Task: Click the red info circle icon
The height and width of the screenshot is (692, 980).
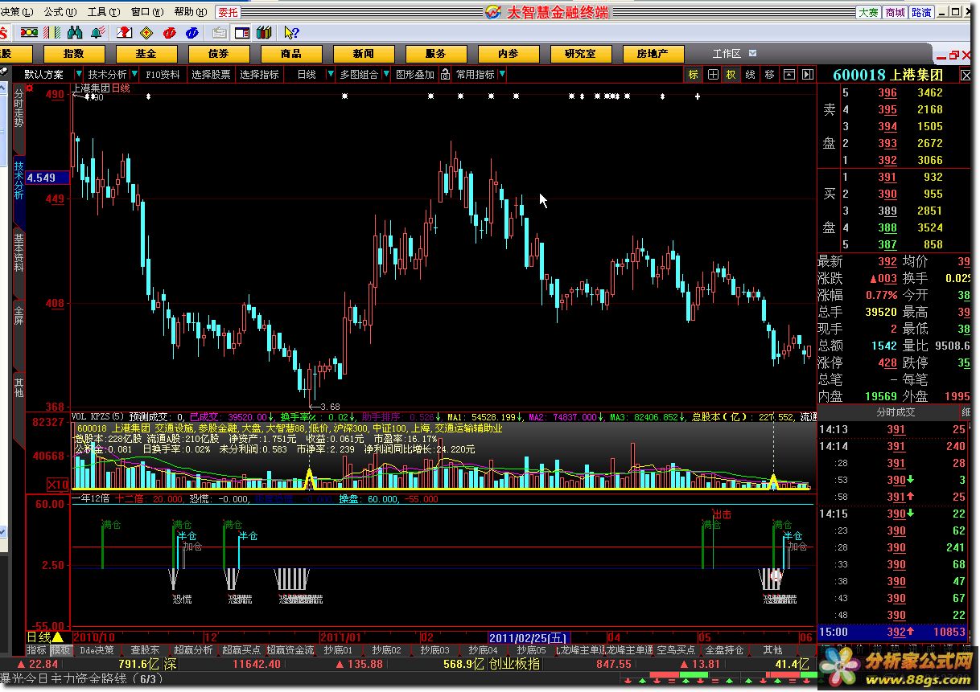Action: click(x=169, y=33)
